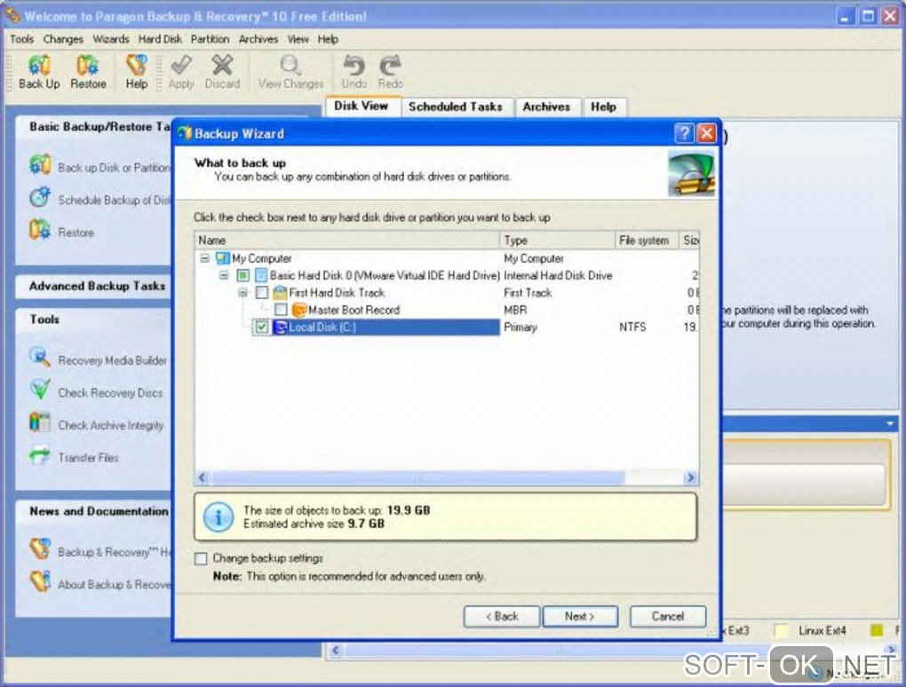The height and width of the screenshot is (687, 906).
Task: Collapse the Tools section header
Action: pyautogui.click(x=94, y=320)
